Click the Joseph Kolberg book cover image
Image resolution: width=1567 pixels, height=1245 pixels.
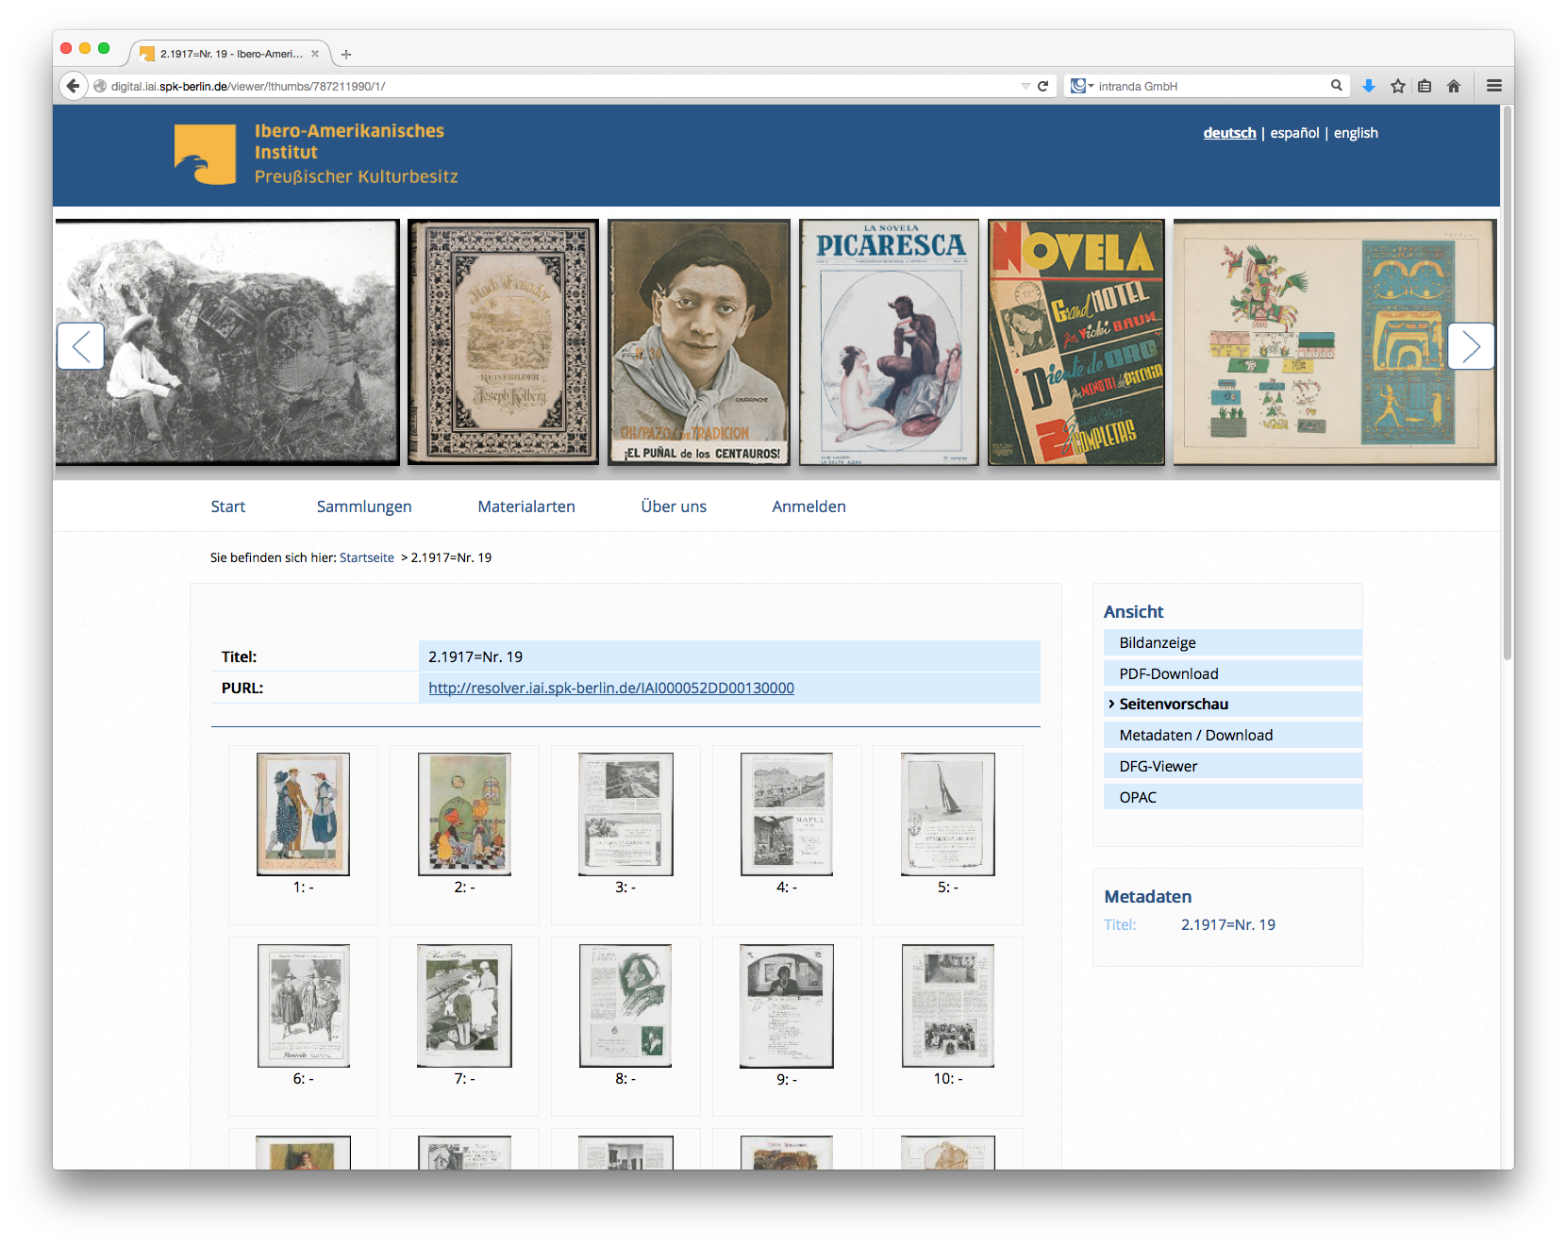pos(503,342)
